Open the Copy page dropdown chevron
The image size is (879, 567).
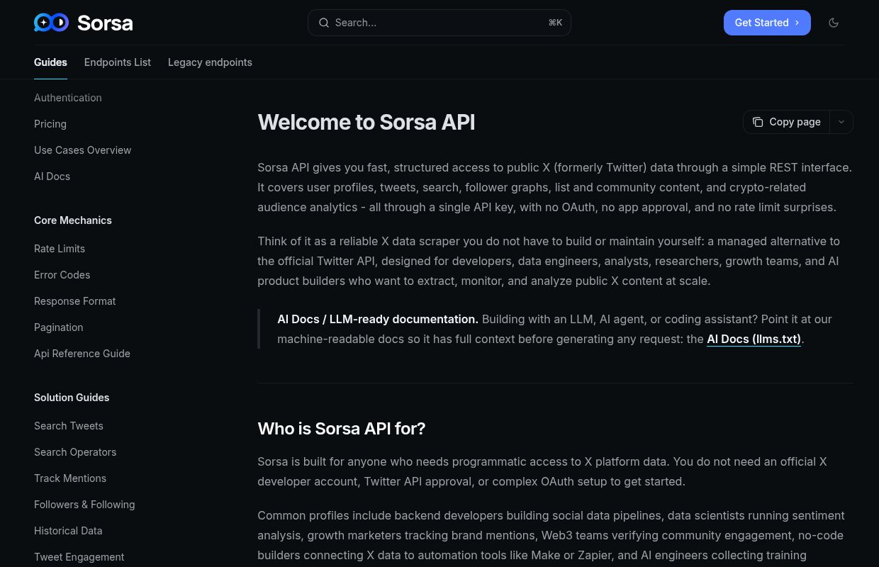click(841, 122)
